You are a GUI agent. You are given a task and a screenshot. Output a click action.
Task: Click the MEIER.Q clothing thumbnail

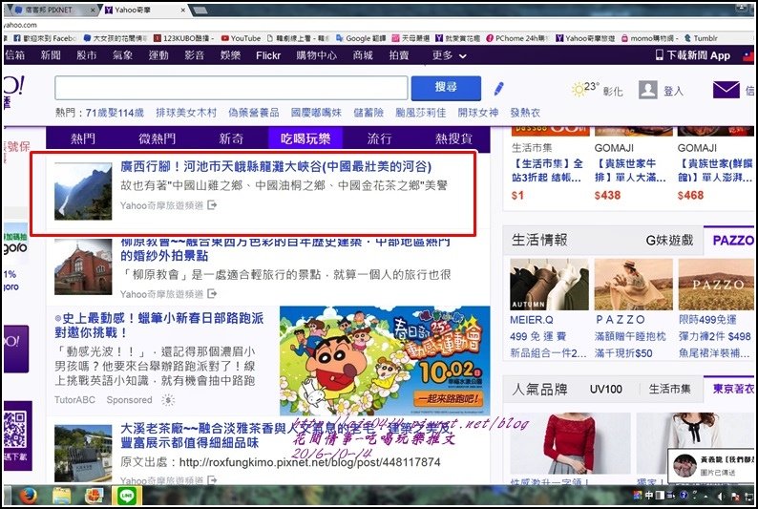click(549, 285)
